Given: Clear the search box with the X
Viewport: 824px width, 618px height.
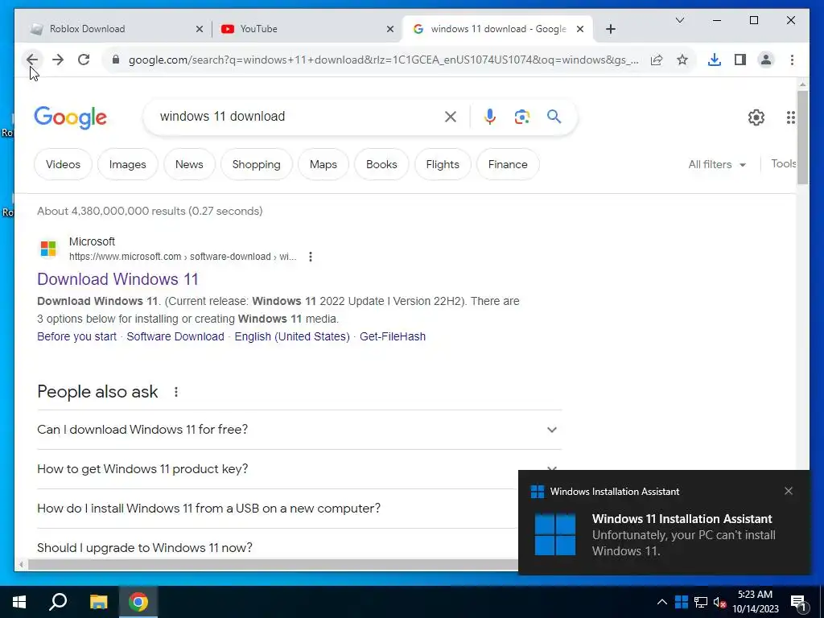Looking at the screenshot, I should 451,117.
